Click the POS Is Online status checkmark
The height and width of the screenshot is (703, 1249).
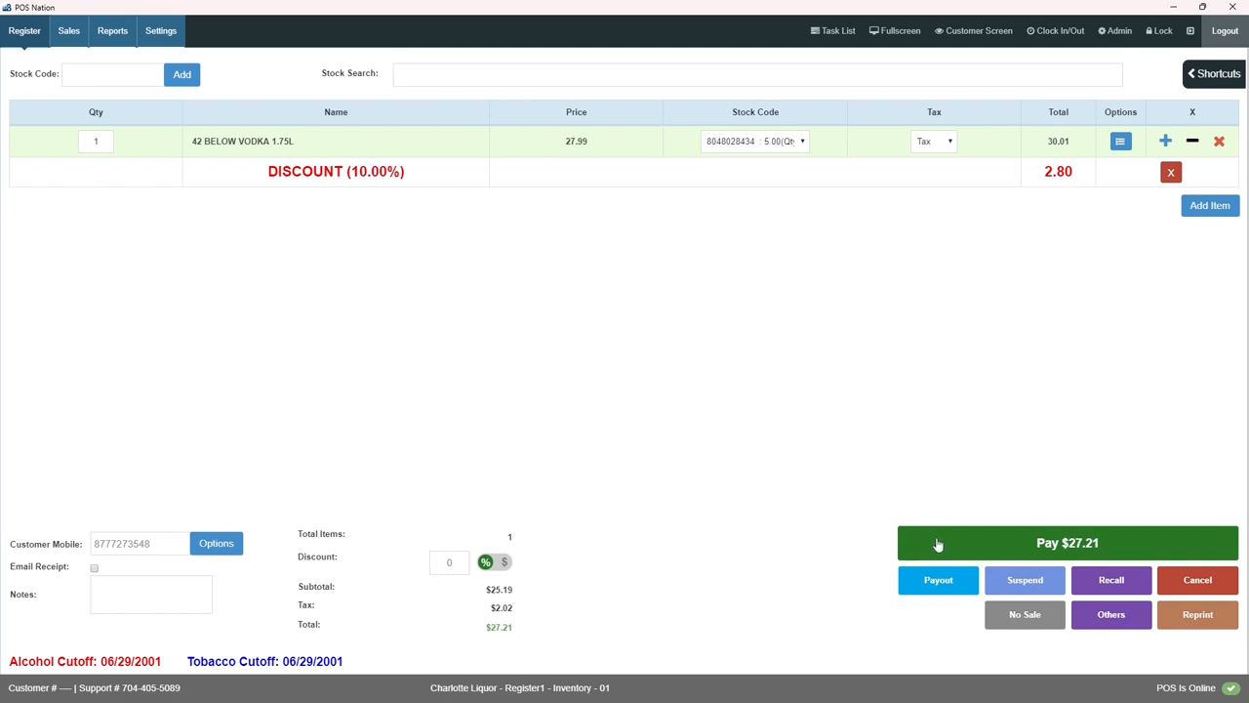[1231, 688]
